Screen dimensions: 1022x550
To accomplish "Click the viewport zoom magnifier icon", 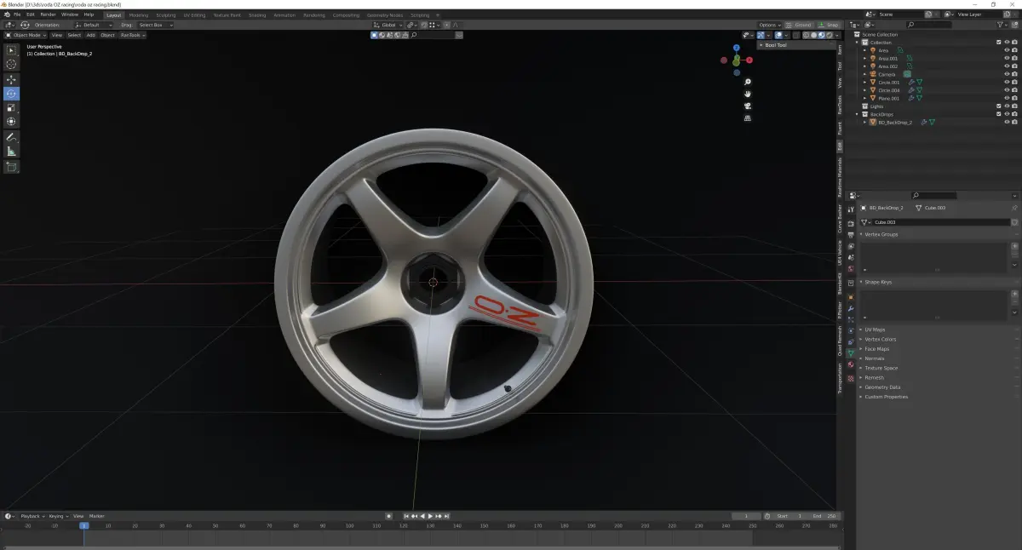I will coord(747,83).
